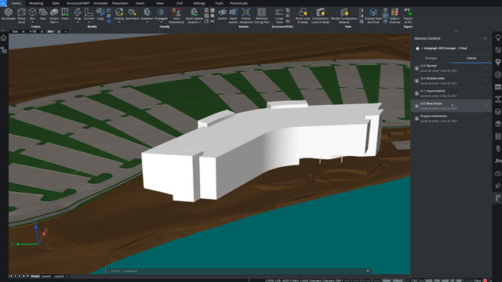Expand the A.3 Slanted version entry

click(x=486, y=68)
